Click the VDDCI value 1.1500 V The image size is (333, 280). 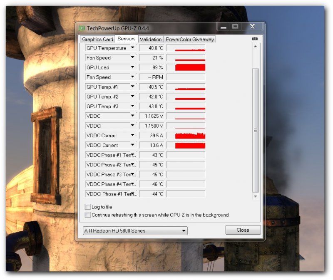(152, 126)
